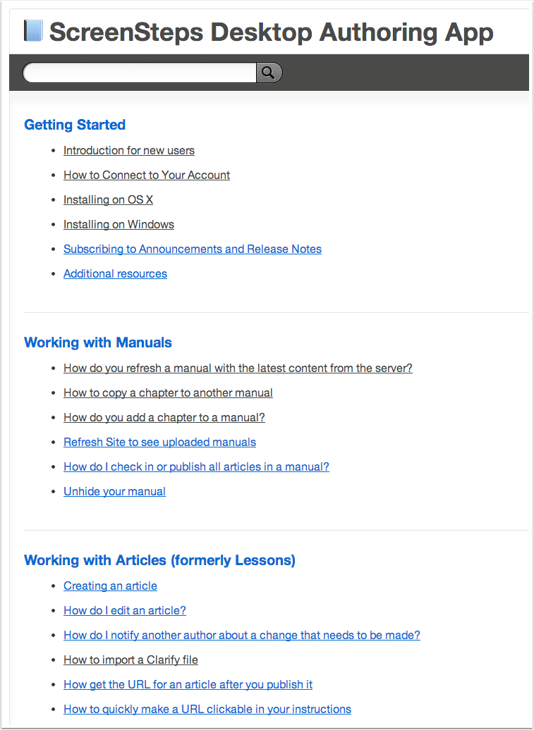Open the Creating an article link

111,586
